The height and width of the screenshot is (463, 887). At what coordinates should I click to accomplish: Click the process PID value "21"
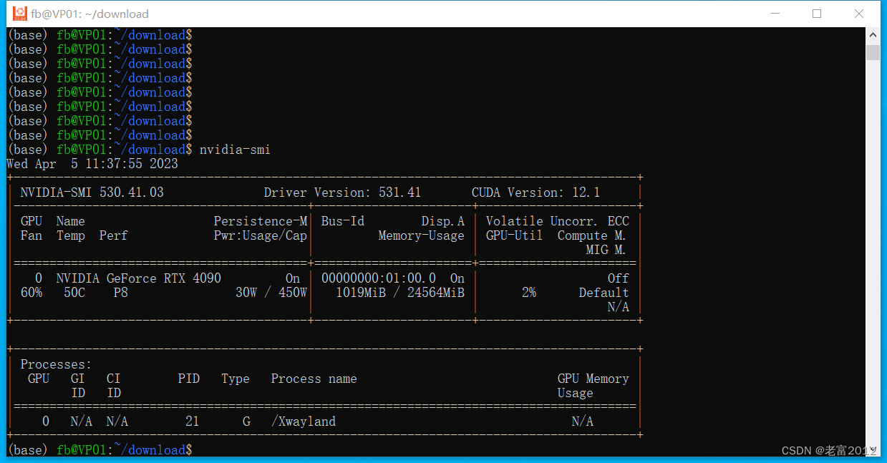click(193, 421)
